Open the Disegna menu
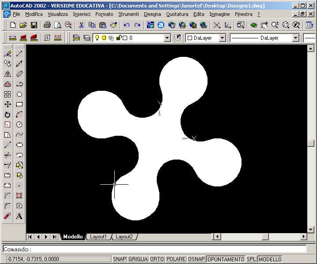 (x=152, y=14)
